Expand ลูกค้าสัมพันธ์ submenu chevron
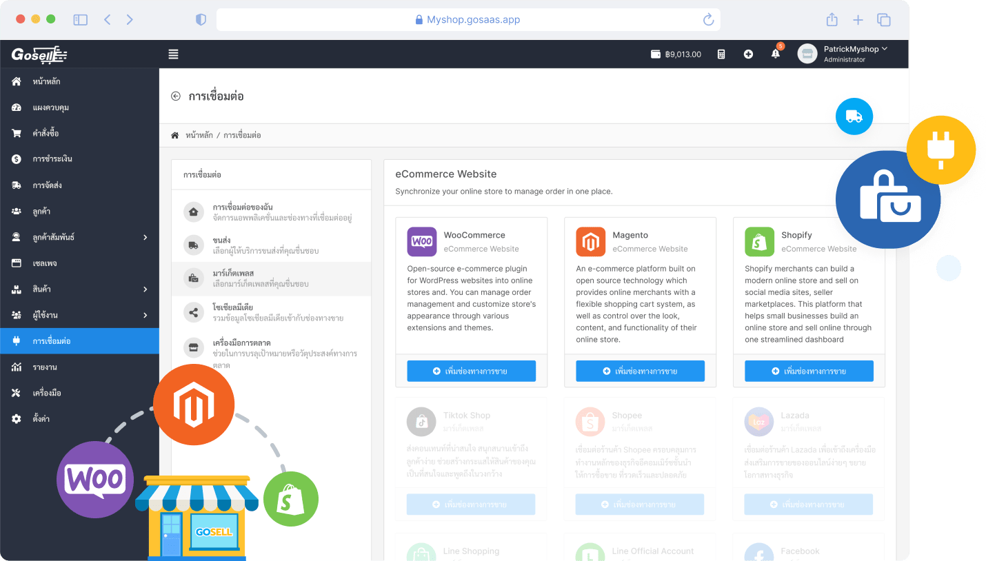The image size is (986, 561). 145,237
